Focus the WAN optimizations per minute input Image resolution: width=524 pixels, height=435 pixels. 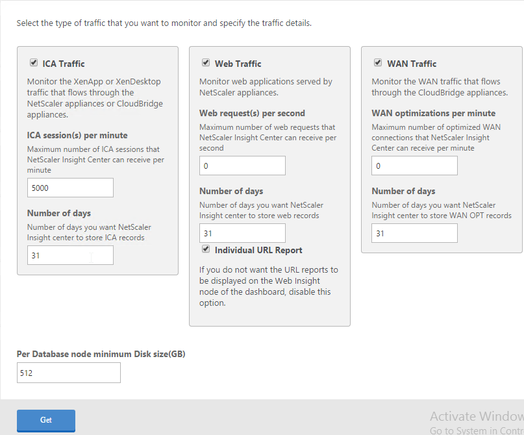click(414, 166)
